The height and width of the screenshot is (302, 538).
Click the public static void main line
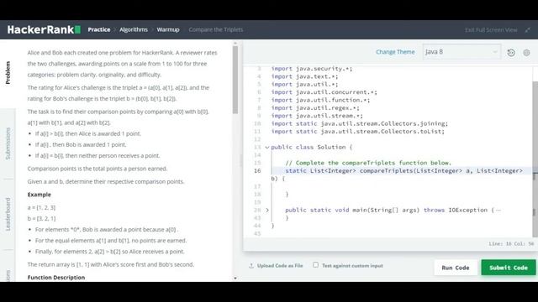coord(393,210)
